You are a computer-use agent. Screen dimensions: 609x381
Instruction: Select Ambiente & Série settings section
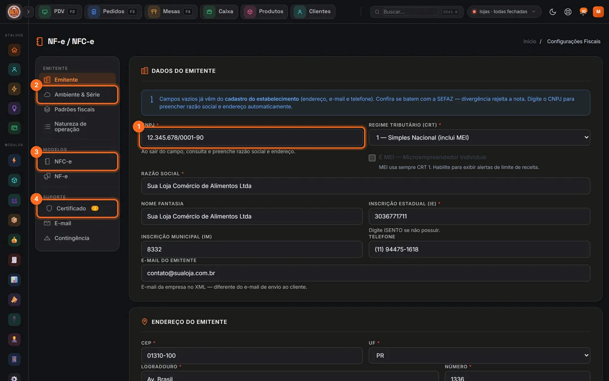[x=77, y=94]
